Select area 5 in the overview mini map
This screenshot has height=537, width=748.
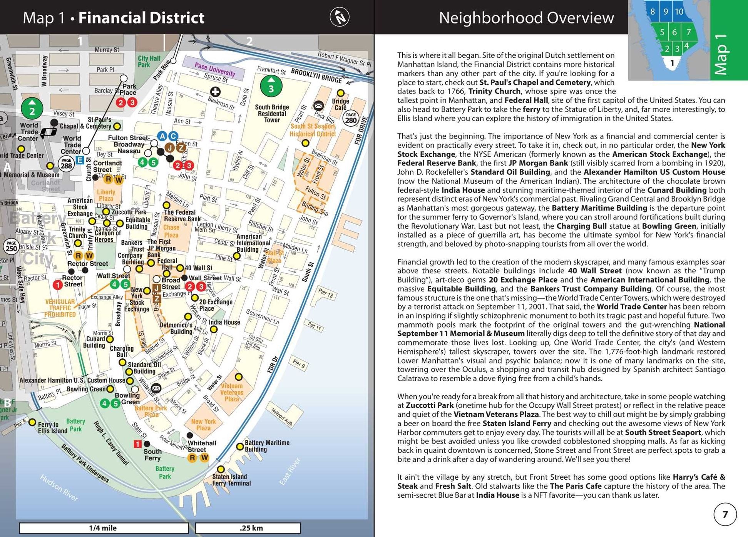(661, 32)
